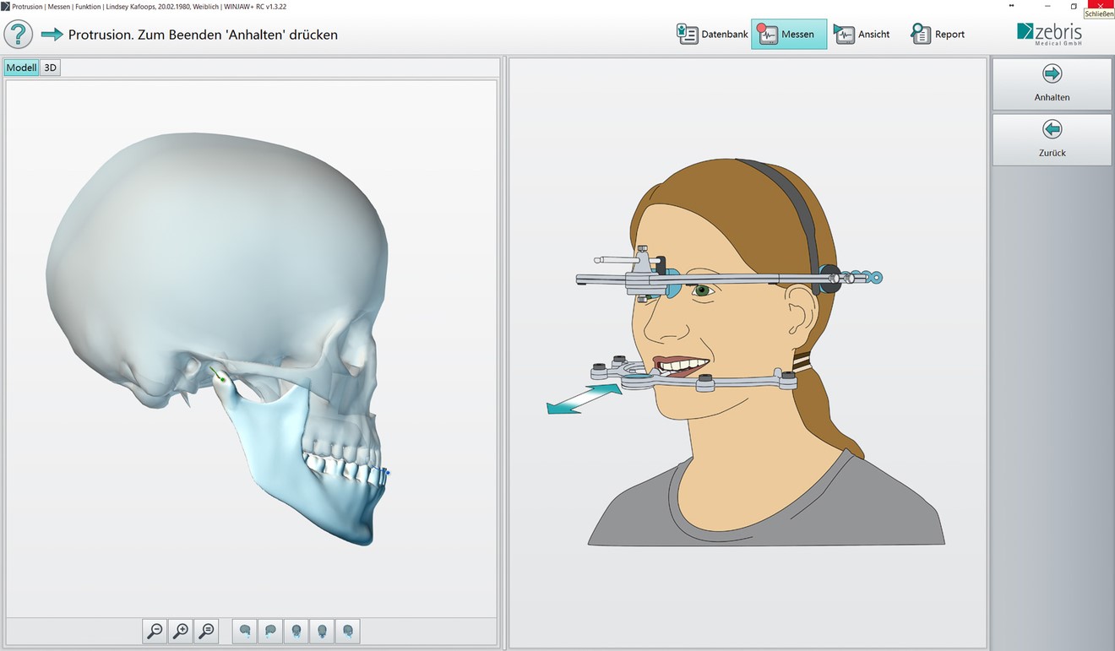
Task: Click the Zurück back button
Action: point(1052,139)
